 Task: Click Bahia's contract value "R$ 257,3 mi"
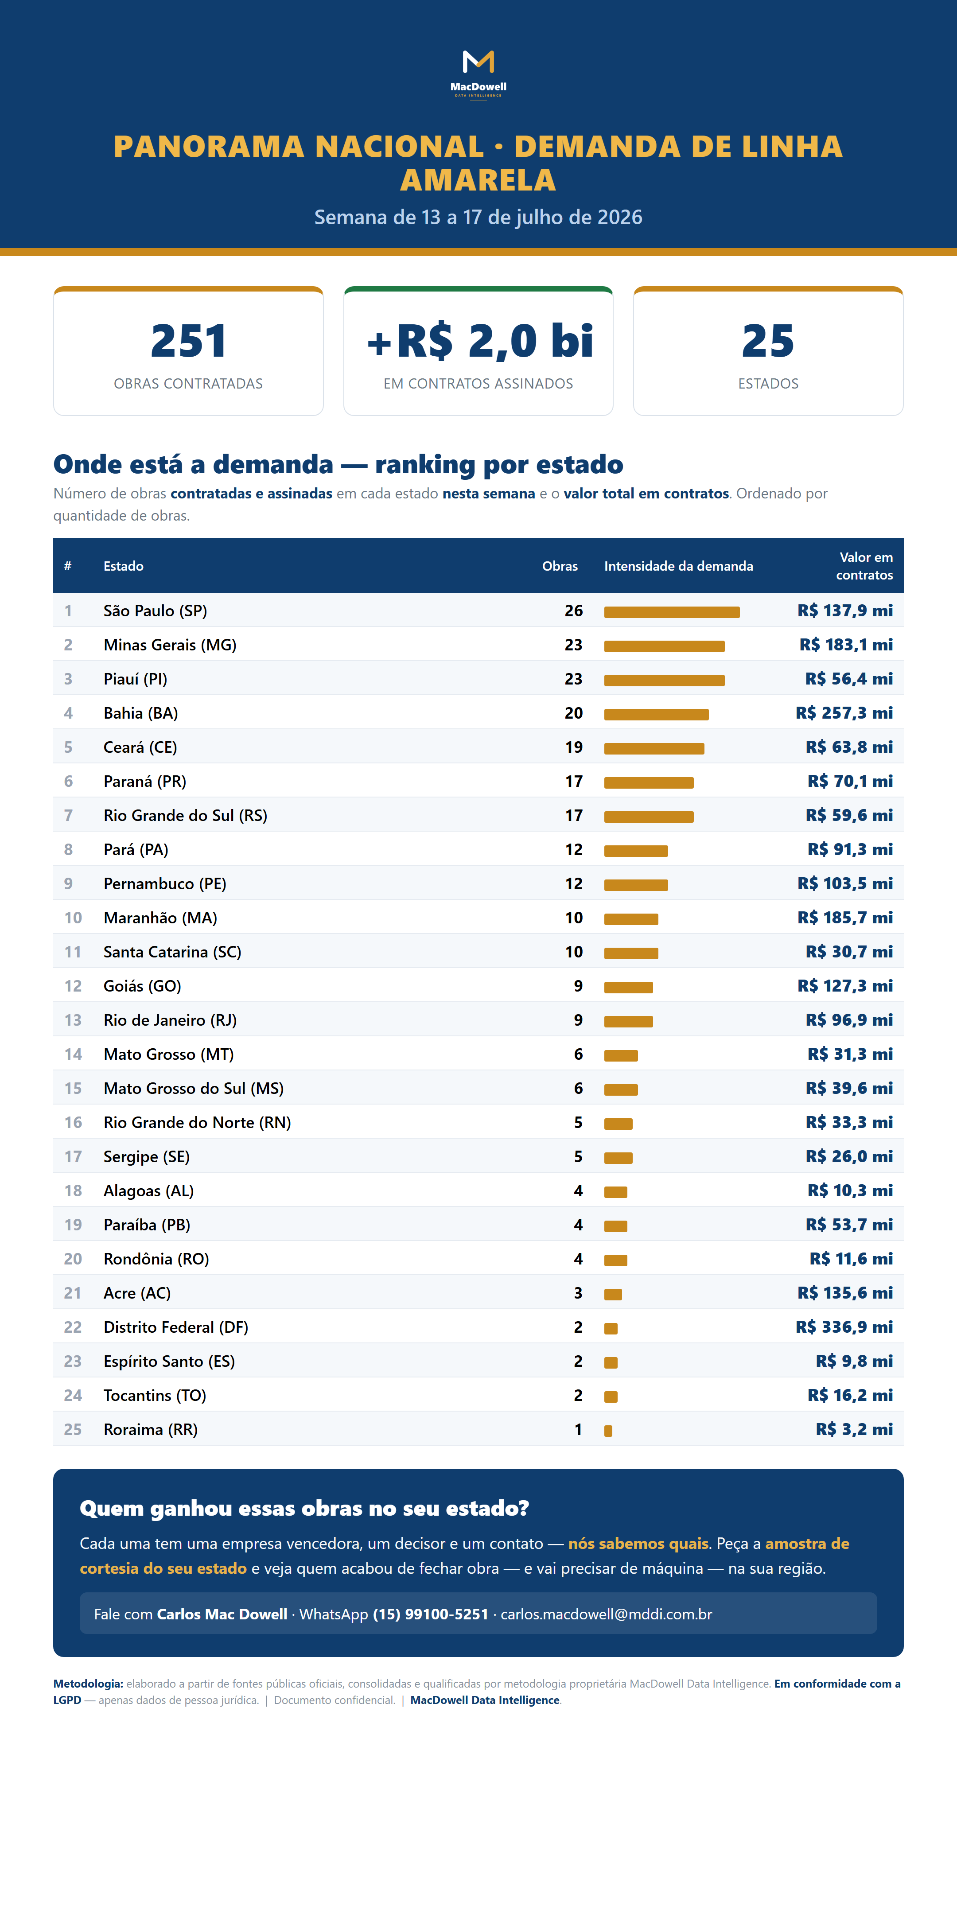click(845, 713)
